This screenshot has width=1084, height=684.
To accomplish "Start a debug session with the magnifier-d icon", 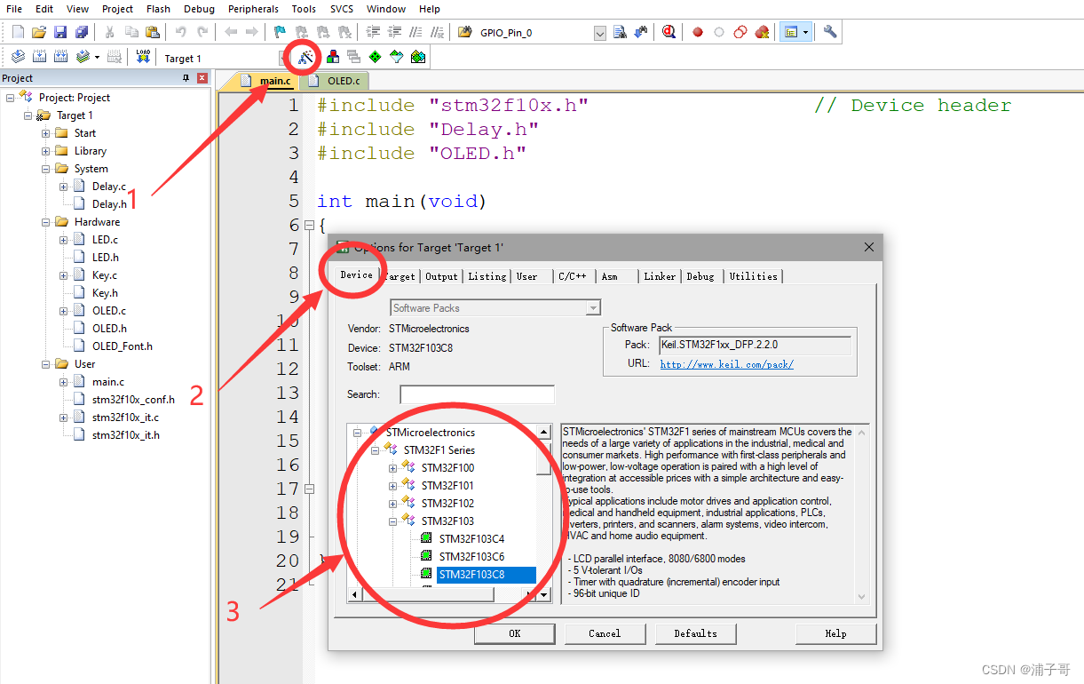I will pos(669,32).
